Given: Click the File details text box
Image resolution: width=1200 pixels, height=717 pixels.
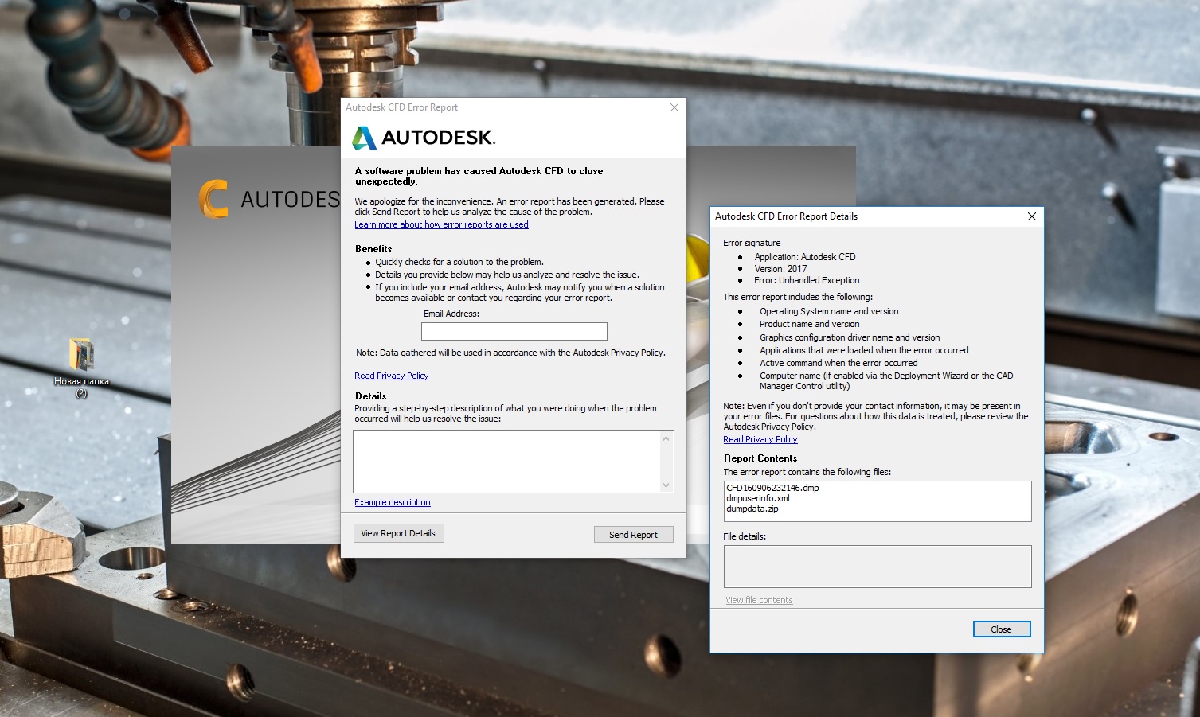Looking at the screenshot, I should click(878, 567).
